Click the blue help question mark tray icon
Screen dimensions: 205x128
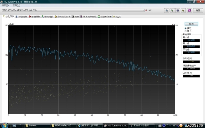[x=164, y=125]
